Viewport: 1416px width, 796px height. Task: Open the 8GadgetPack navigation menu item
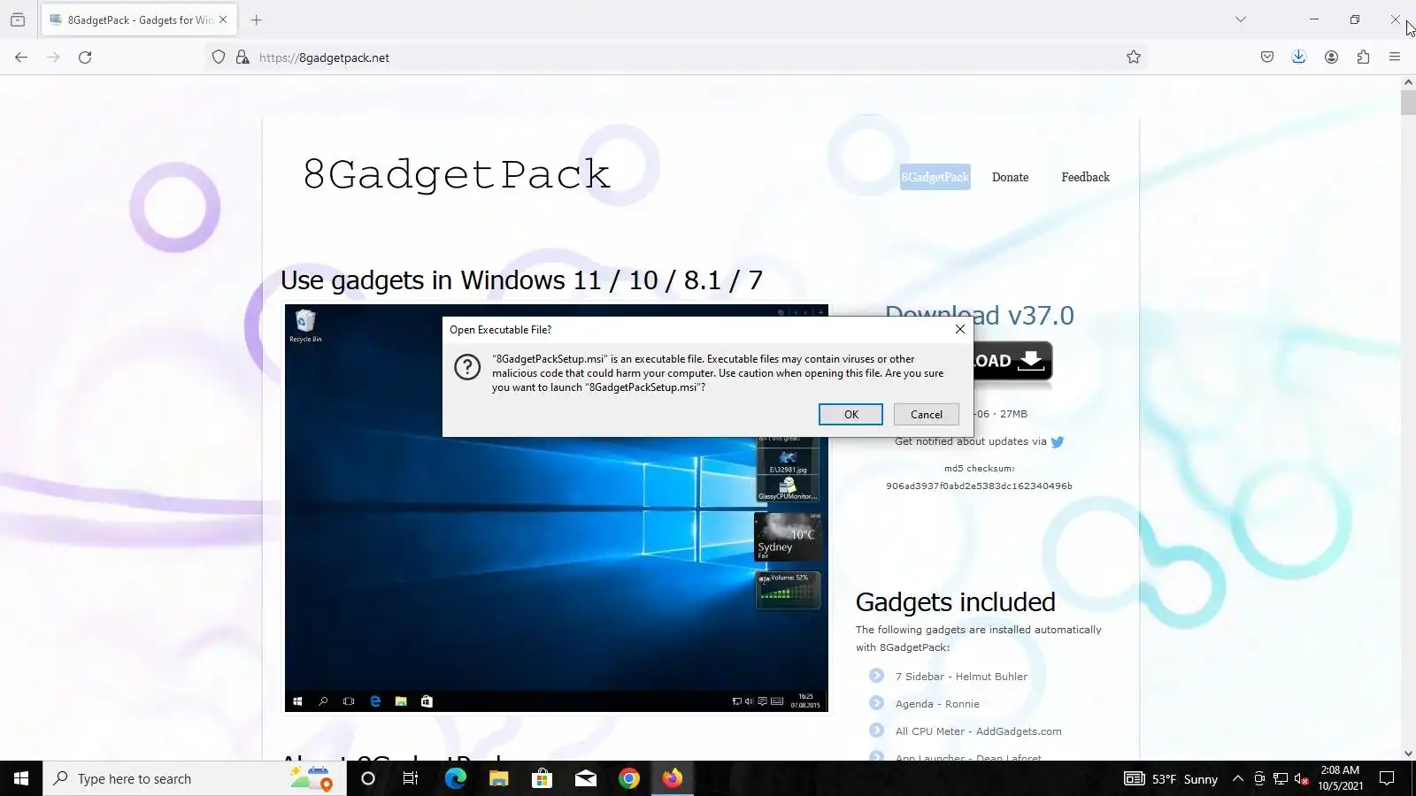[935, 177]
